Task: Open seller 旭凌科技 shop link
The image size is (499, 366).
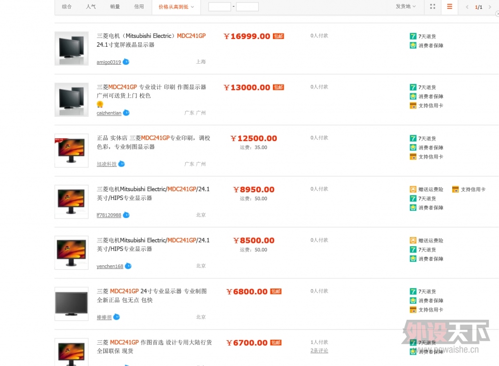Action: 107,164
